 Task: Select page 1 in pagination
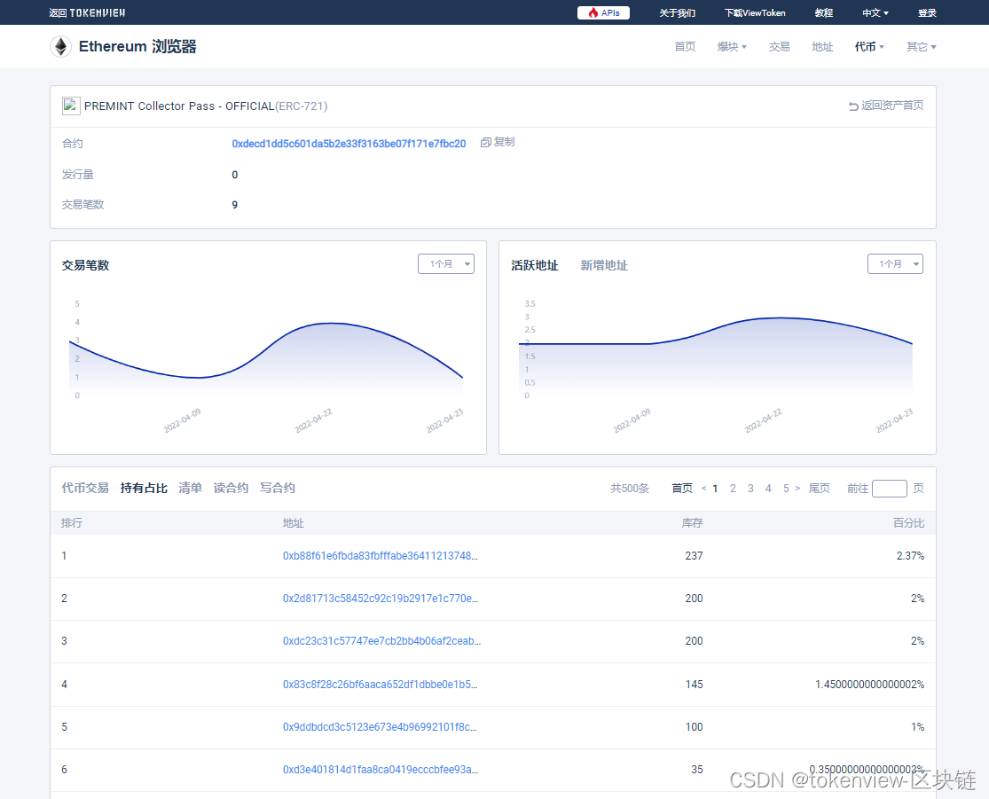click(715, 488)
